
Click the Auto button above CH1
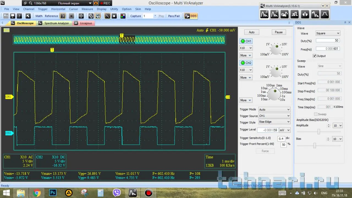click(x=251, y=32)
